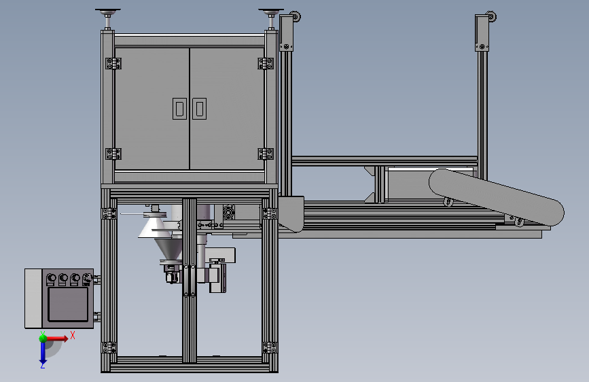Select the far-right upright roller bracket

tap(482, 33)
